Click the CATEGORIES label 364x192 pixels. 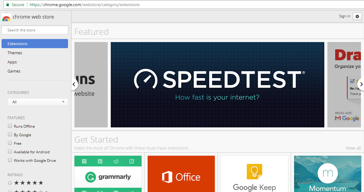[18, 93]
